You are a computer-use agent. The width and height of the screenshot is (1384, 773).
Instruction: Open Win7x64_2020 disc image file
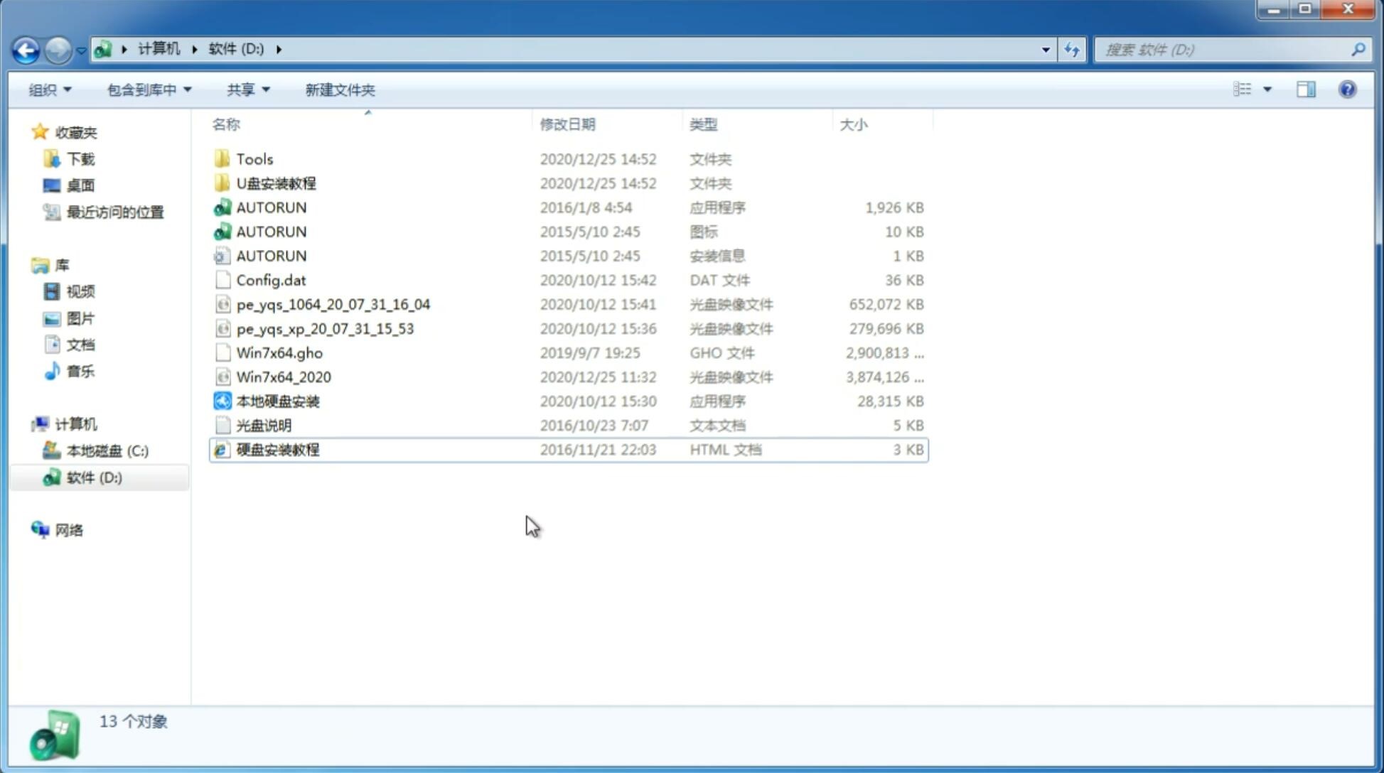click(x=283, y=377)
